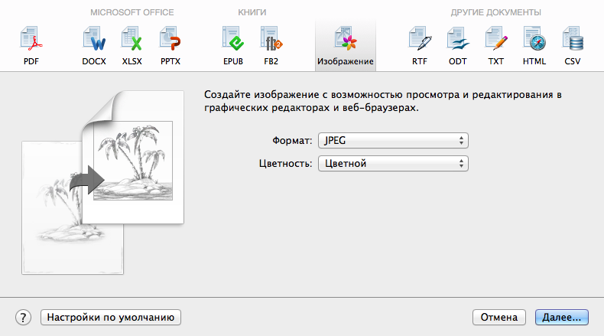
Task: Choose the DOCX Word format icon
Action: click(94, 40)
